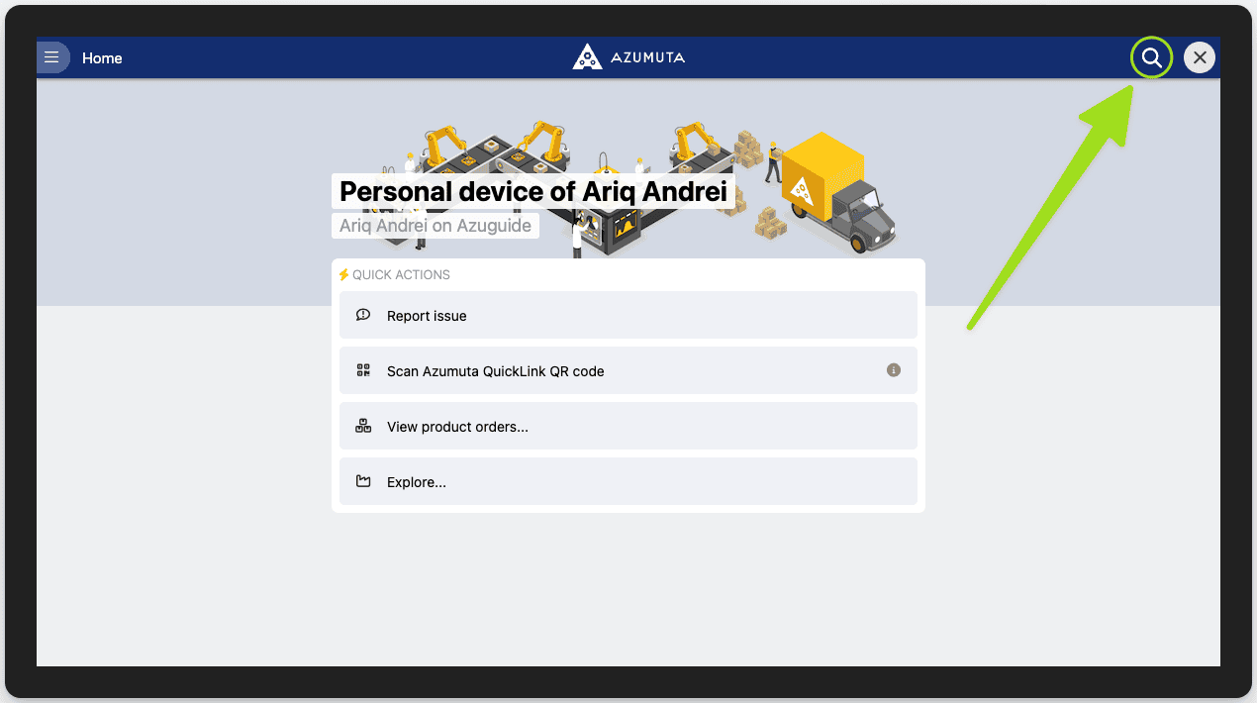This screenshot has width=1257, height=703.
Task: Click the yellow delivery truck illustration
Action: tap(836, 193)
